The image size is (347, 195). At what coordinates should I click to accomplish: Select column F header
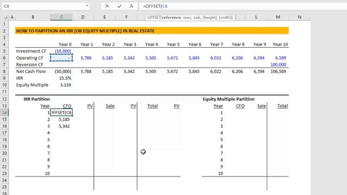(126, 17)
